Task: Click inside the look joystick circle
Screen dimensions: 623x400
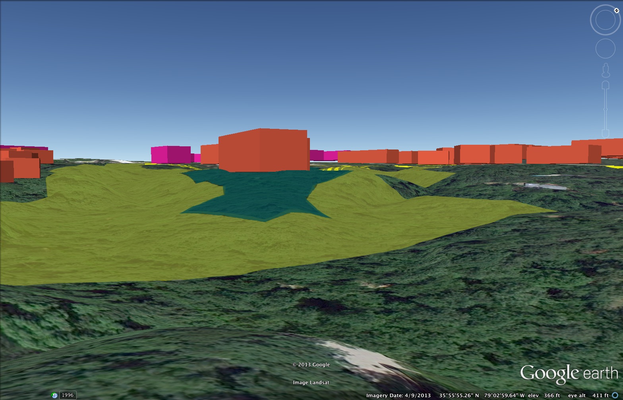Action: click(x=605, y=20)
